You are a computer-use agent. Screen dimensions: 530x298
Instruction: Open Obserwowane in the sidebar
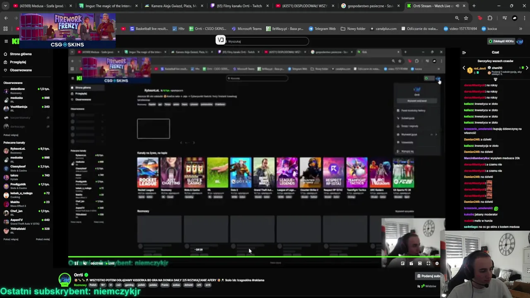21,70
